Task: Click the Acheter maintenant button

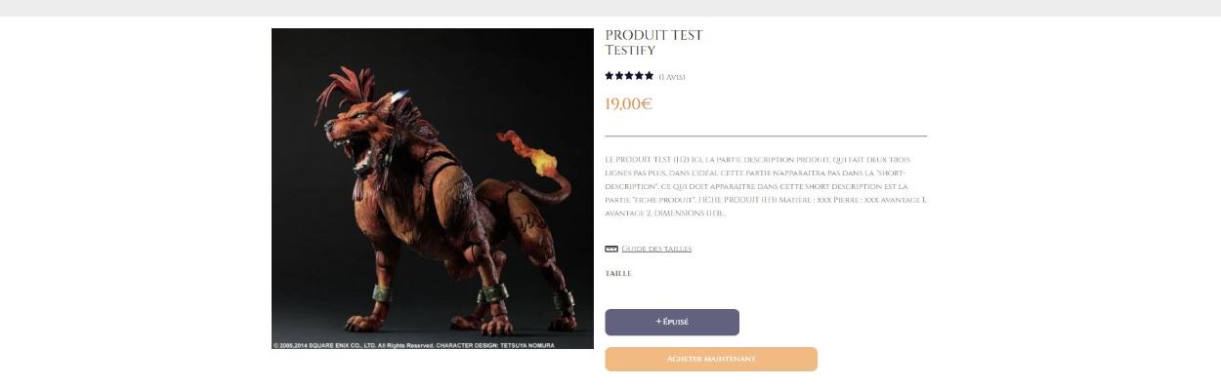Action: [711, 359]
